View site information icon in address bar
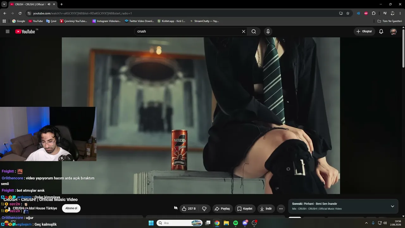 point(29,13)
